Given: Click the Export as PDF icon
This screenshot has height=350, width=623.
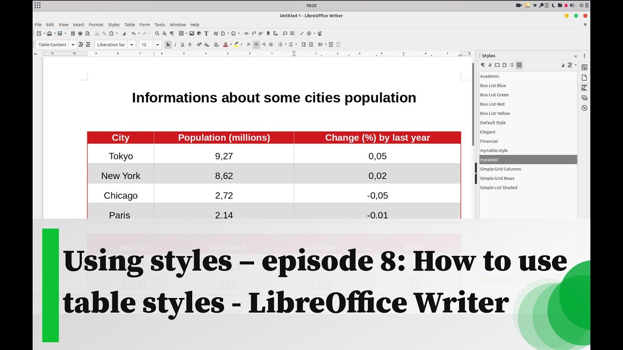Looking at the screenshot, I should click(73, 34).
